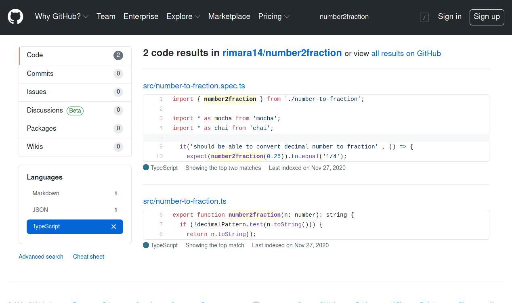
Task: Open the Cheat sheet link
Action: 88,257
